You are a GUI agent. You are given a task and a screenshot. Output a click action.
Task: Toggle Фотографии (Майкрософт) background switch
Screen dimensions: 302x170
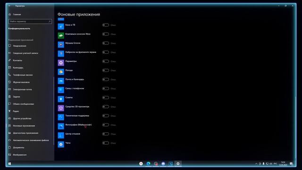point(106,125)
